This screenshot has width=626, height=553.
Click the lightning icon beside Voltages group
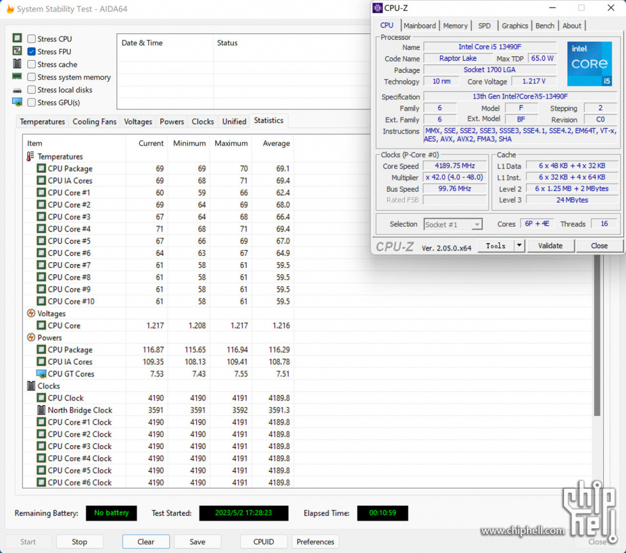31,313
